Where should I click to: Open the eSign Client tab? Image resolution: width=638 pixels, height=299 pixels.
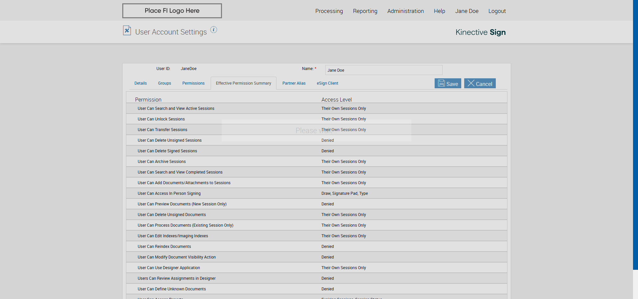327,83
